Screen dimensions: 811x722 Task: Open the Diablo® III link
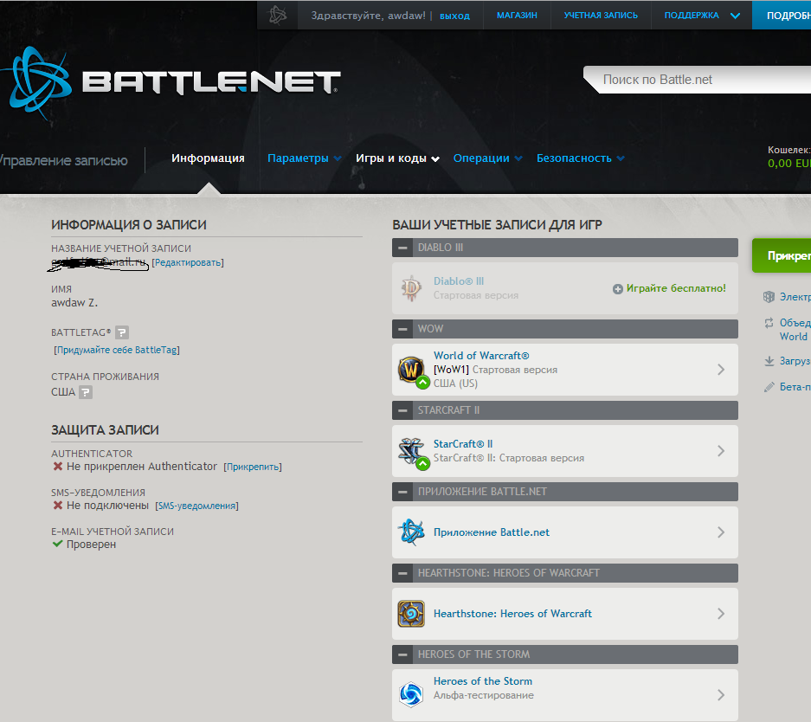tap(459, 280)
